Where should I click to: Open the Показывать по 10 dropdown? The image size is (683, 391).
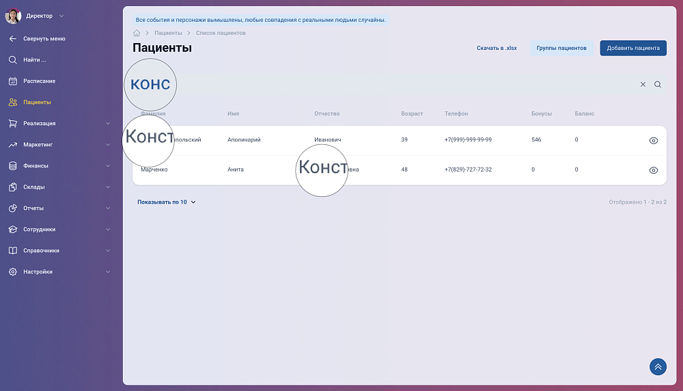(x=167, y=202)
